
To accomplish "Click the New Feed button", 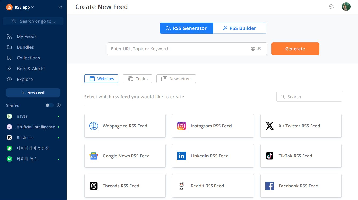I will click(x=33, y=93).
